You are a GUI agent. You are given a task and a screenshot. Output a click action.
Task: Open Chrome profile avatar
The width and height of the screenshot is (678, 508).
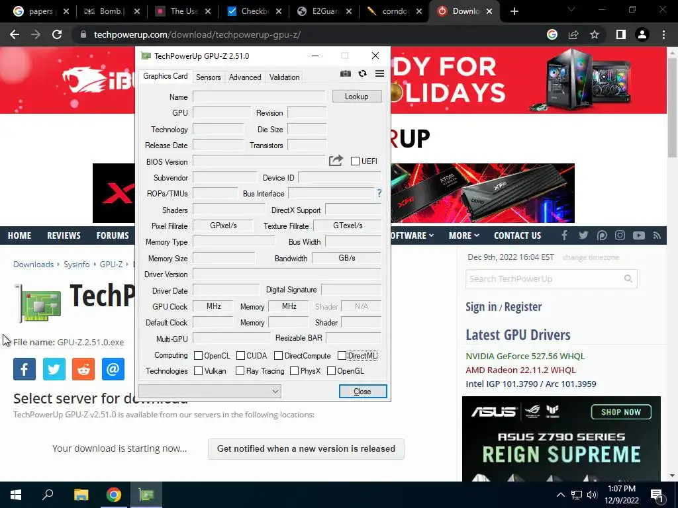642,34
